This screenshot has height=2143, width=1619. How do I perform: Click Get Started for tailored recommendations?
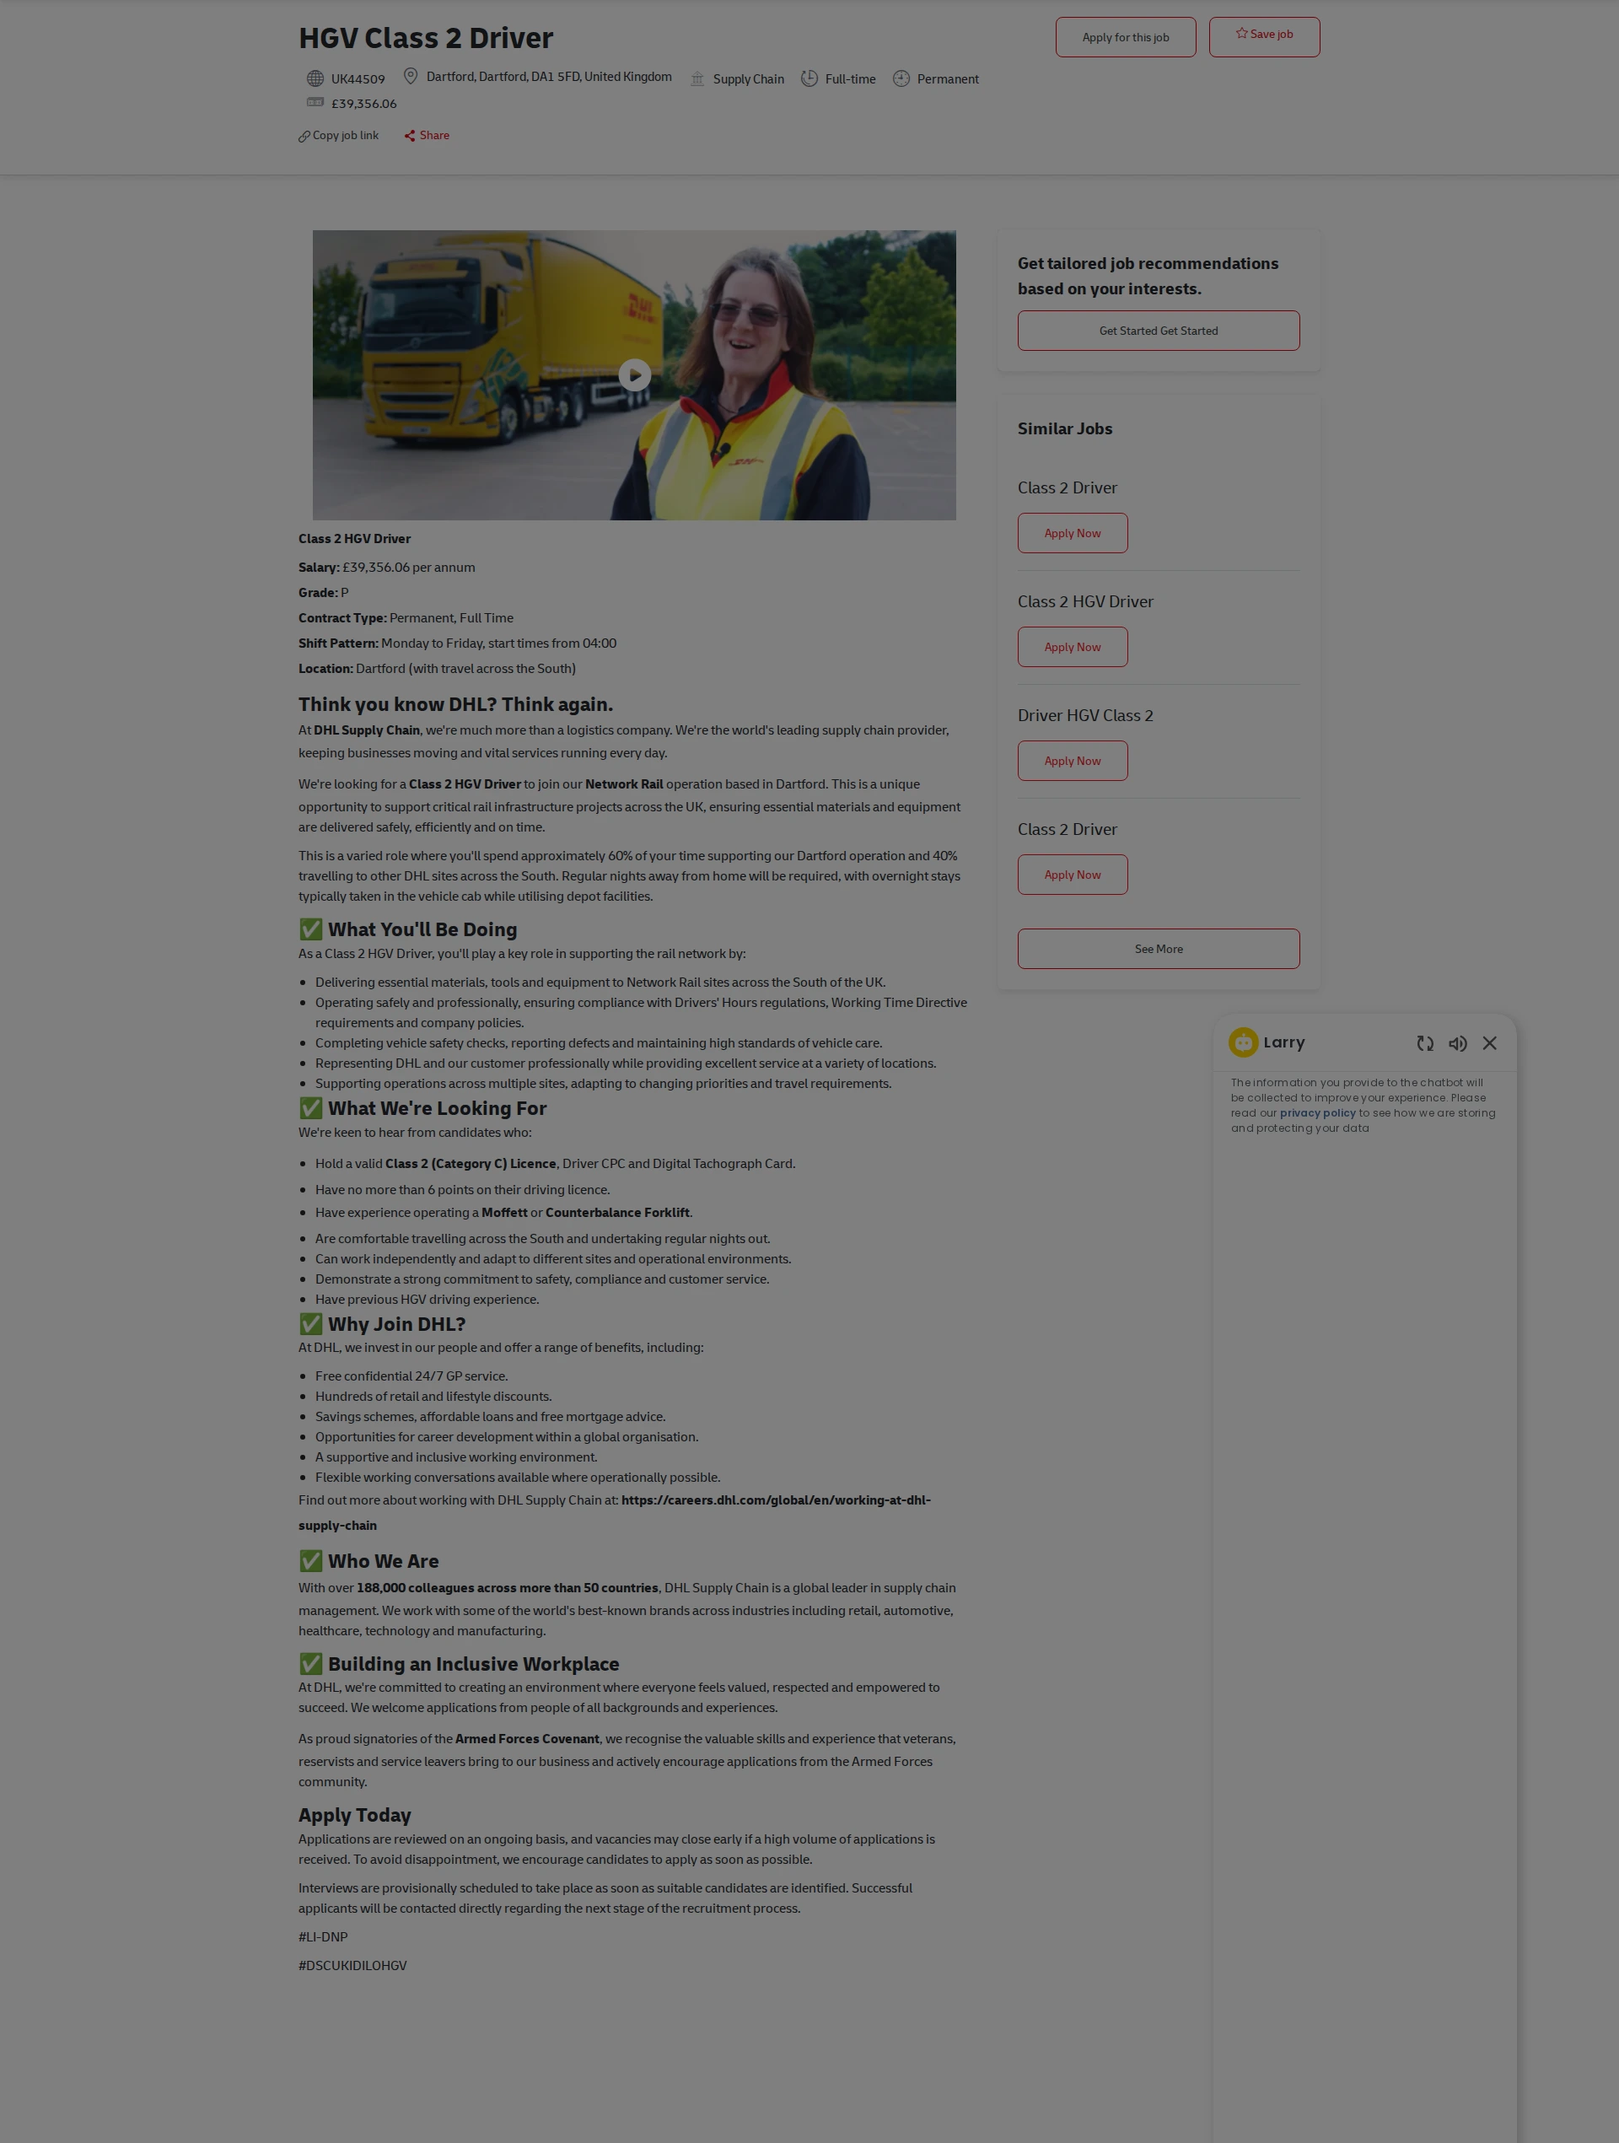1158,331
